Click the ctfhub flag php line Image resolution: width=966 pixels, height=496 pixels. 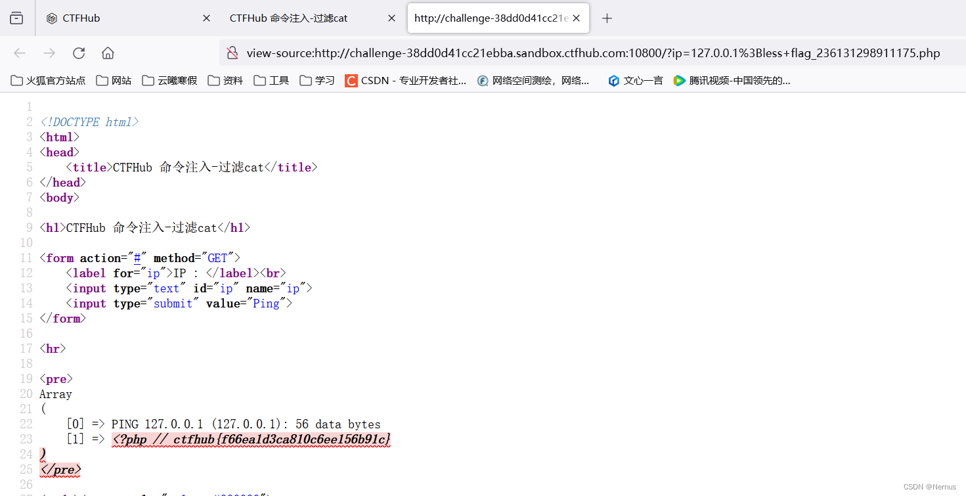251,440
